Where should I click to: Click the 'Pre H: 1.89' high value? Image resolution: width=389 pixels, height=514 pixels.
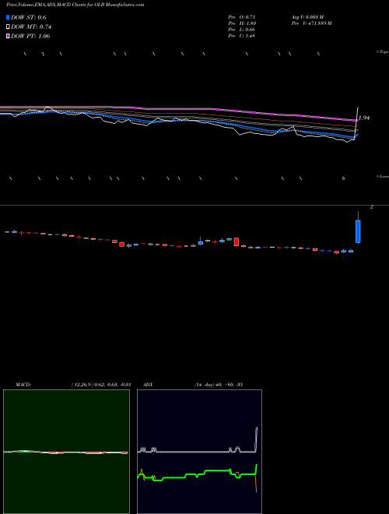point(242,23)
